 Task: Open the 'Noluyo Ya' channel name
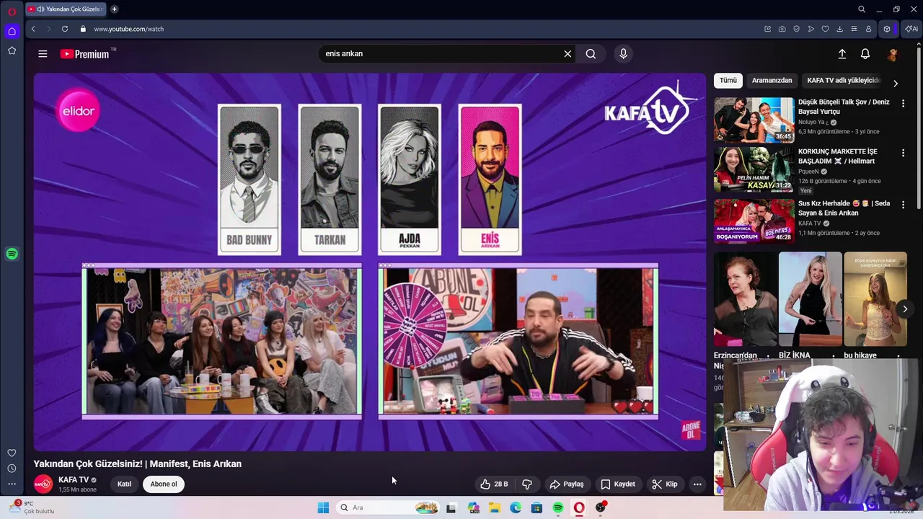tap(813, 123)
